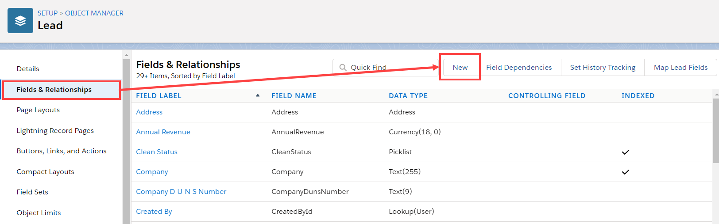This screenshot has height=224, width=719.
Task: Sort by CONTROLLING FIELD column header
Action: click(547, 96)
